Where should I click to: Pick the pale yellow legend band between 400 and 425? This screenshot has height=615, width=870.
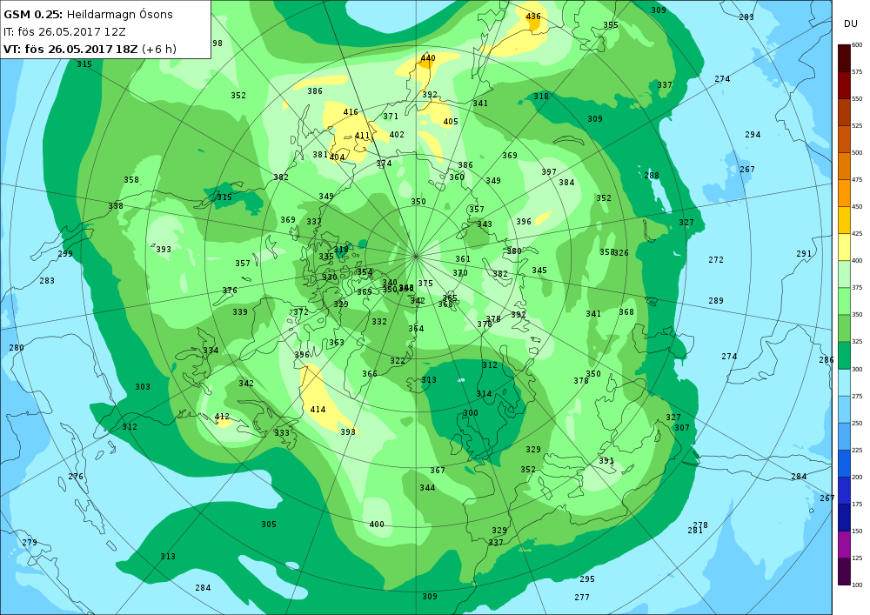pyautogui.click(x=844, y=247)
